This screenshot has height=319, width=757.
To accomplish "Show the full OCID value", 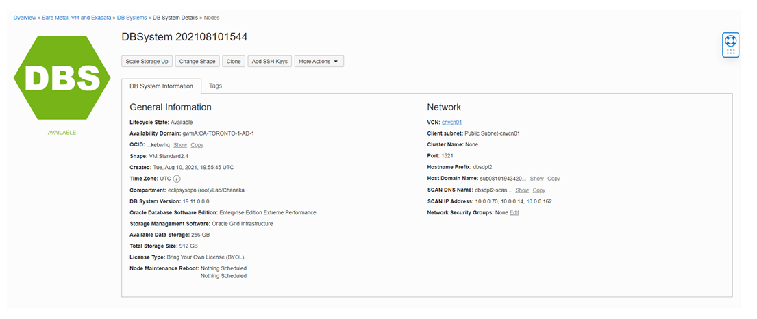I will [x=180, y=144].
